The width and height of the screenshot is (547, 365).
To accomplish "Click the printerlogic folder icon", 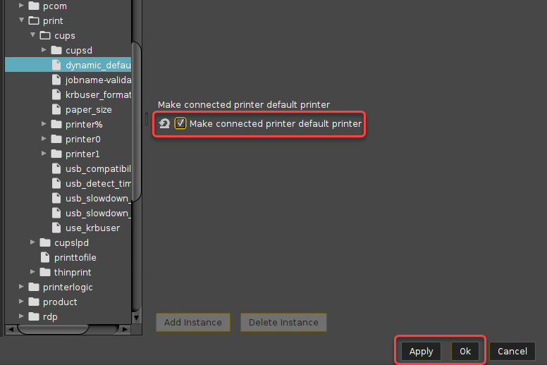I will click(x=34, y=287).
